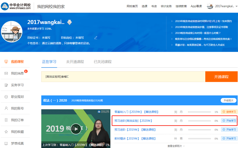Screen dimensions: 238x148
Task: Click the 升级班次 button
Action: (228, 101)
